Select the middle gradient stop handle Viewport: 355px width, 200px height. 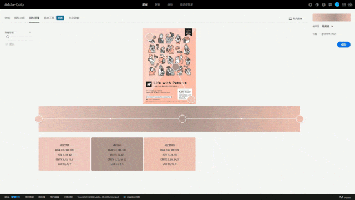[182, 119]
